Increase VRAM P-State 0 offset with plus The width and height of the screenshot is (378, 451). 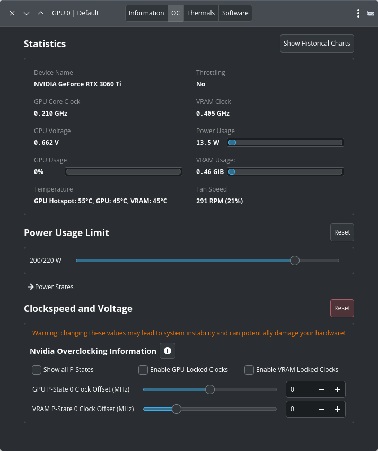[337, 409]
